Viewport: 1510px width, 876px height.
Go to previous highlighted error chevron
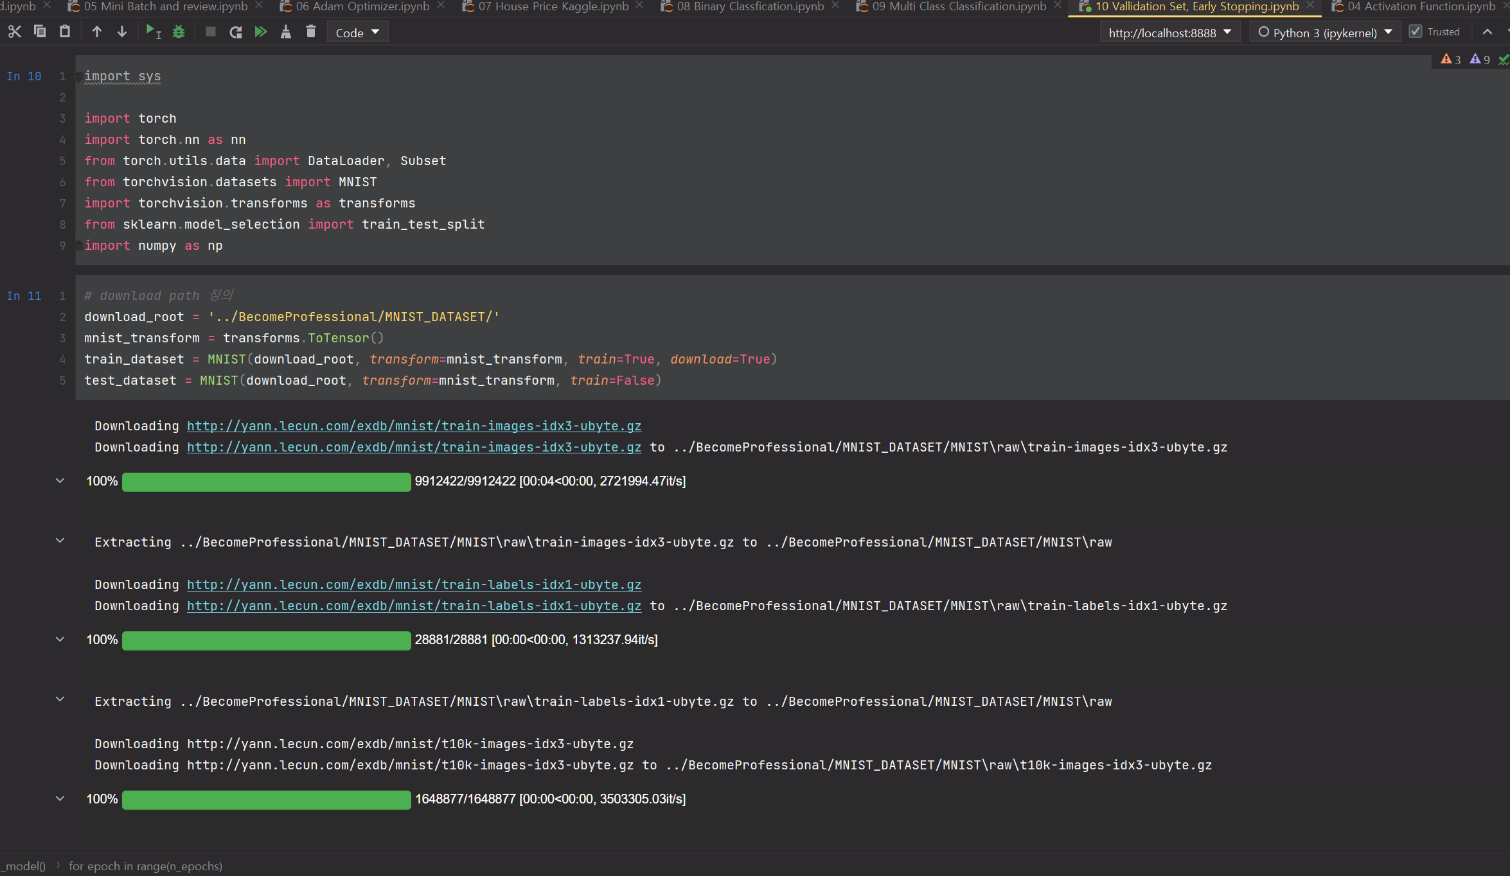[1488, 32]
